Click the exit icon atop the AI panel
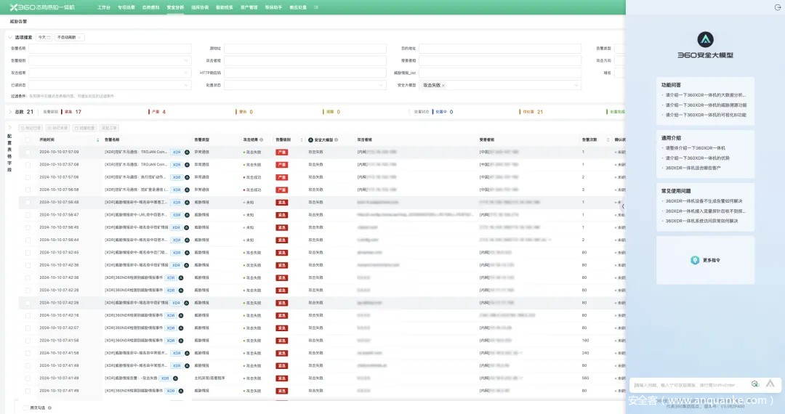This screenshot has height=414, width=785. 778,7
